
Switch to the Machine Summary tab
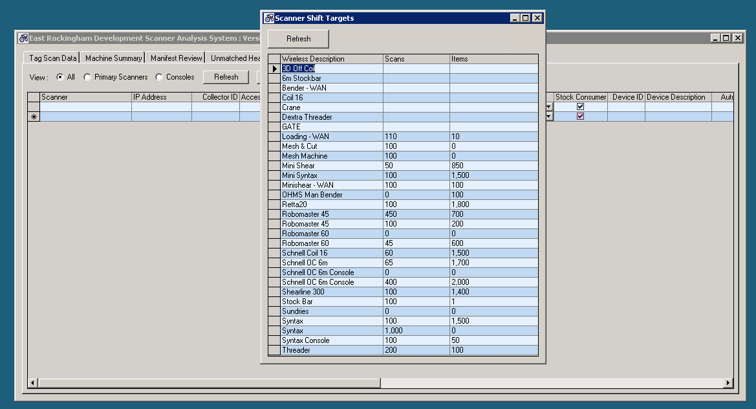[x=113, y=58]
